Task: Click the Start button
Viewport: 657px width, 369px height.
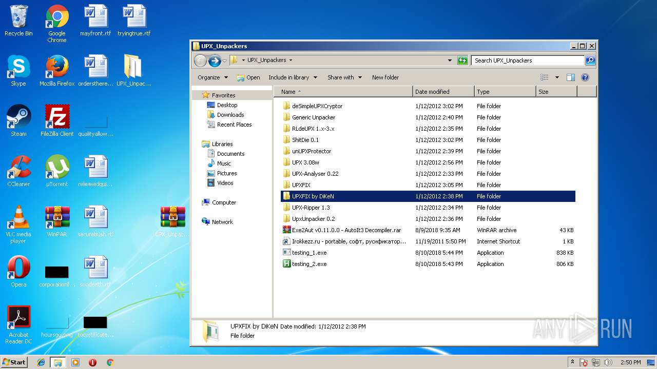Action: (x=14, y=362)
